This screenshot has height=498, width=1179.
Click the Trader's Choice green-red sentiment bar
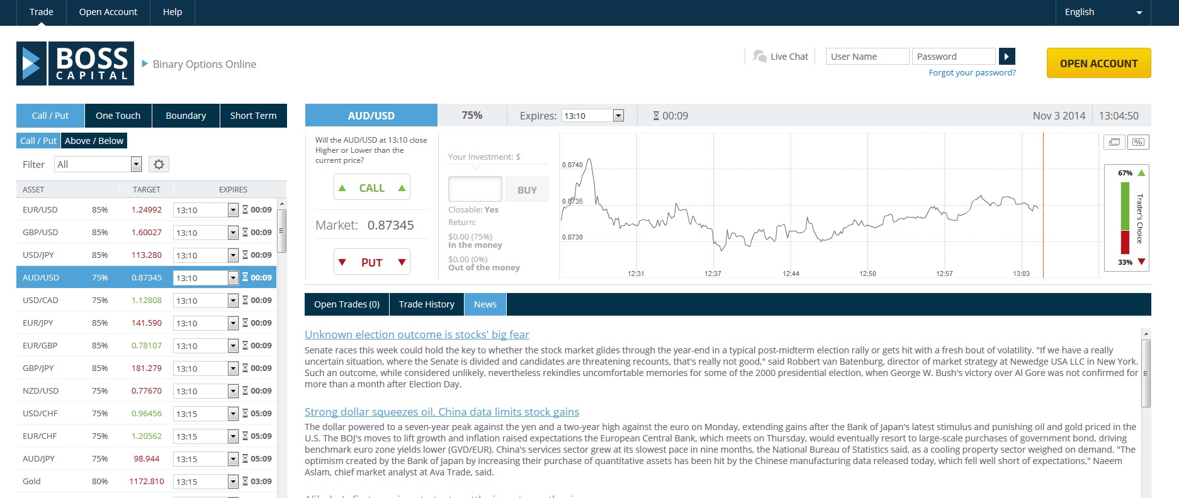click(1125, 218)
